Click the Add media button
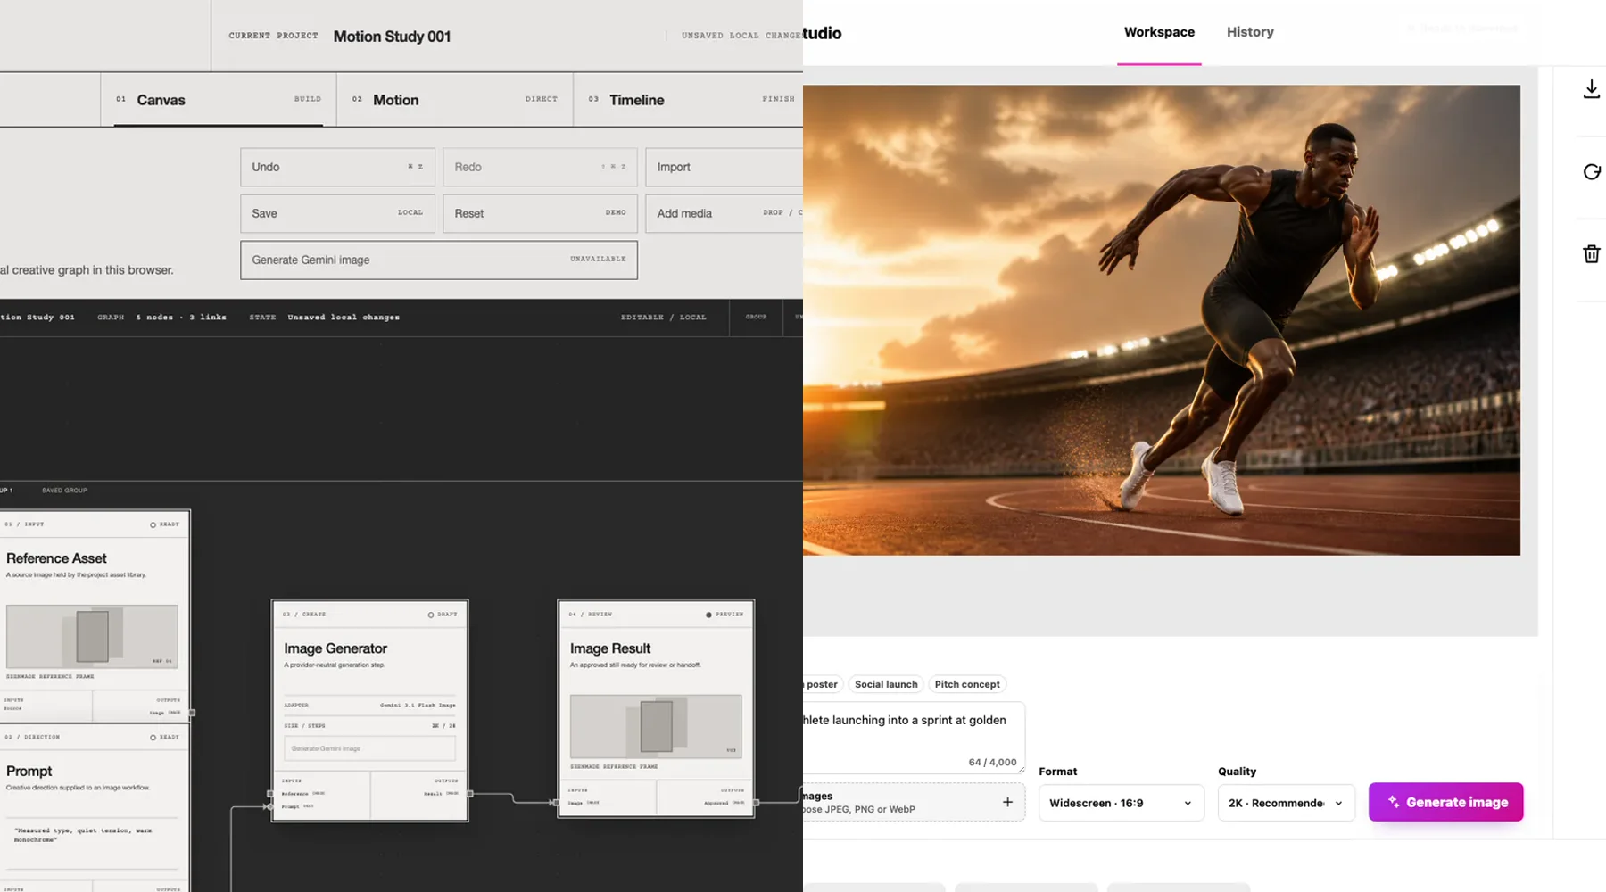 (724, 213)
